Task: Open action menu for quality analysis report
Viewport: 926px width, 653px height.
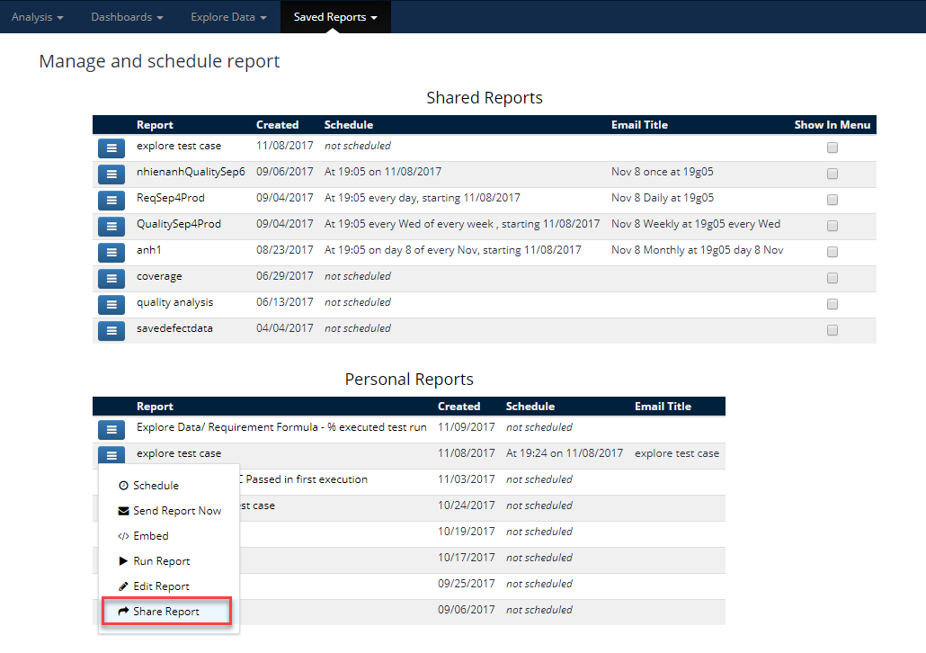Action: tap(111, 304)
